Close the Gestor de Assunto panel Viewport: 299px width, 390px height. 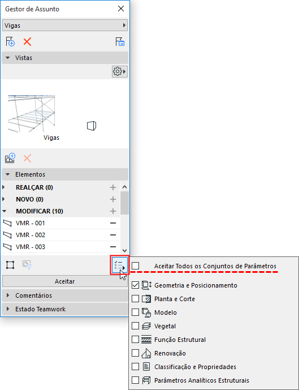(x=121, y=8)
